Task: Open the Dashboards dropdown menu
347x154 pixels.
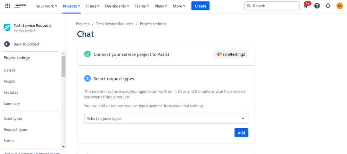Action: point(117,6)
